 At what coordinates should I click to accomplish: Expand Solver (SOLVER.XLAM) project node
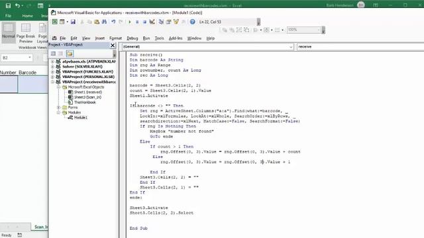52,67
